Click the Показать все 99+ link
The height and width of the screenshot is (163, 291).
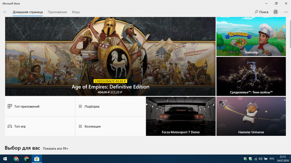[56, 149]
